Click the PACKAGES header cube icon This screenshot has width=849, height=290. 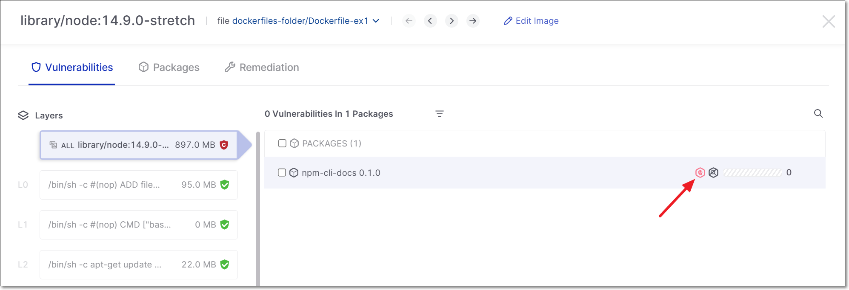[x=294, y=144]
